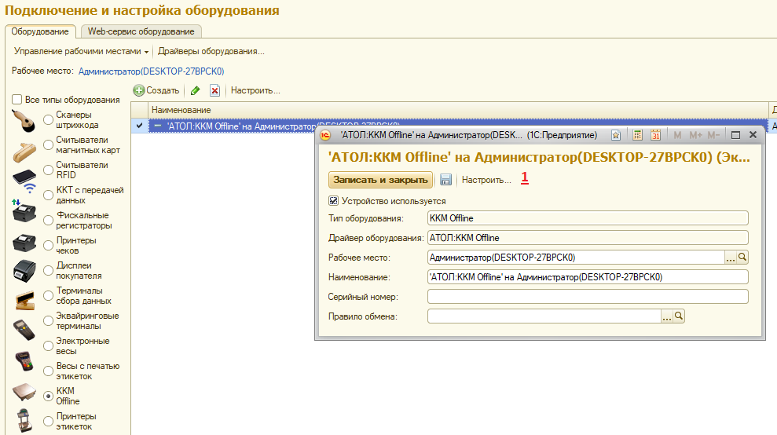The height and width of the screenshot is (435, 777).
Task: Click the red X delete icon in list toolbar
Action: pyautogui.click(x=214, y=90)
